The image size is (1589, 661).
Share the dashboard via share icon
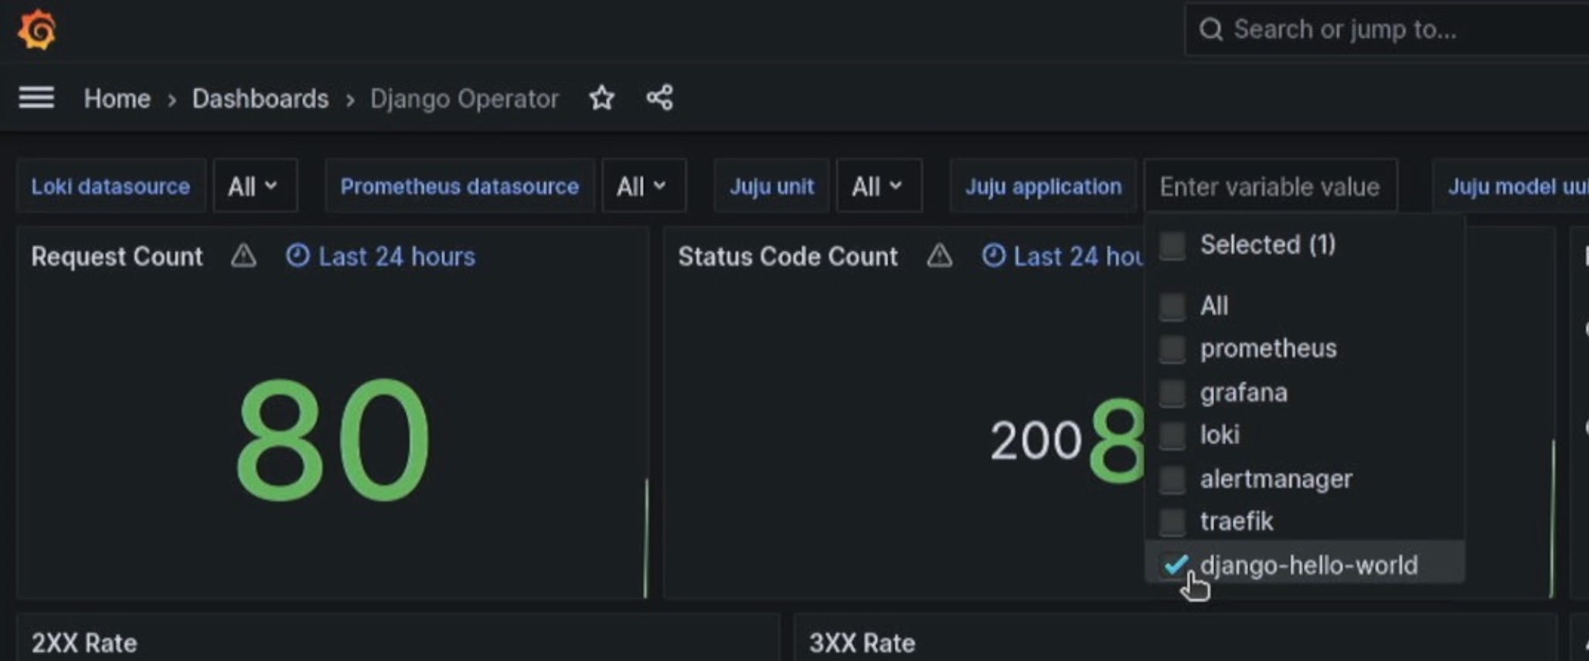point(659,98)
